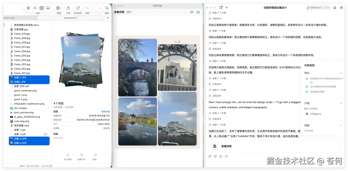Switch Finder to icon view
The width and height of the screenshot is (348, 171).
pyautogui.click(x=28, y=8)
